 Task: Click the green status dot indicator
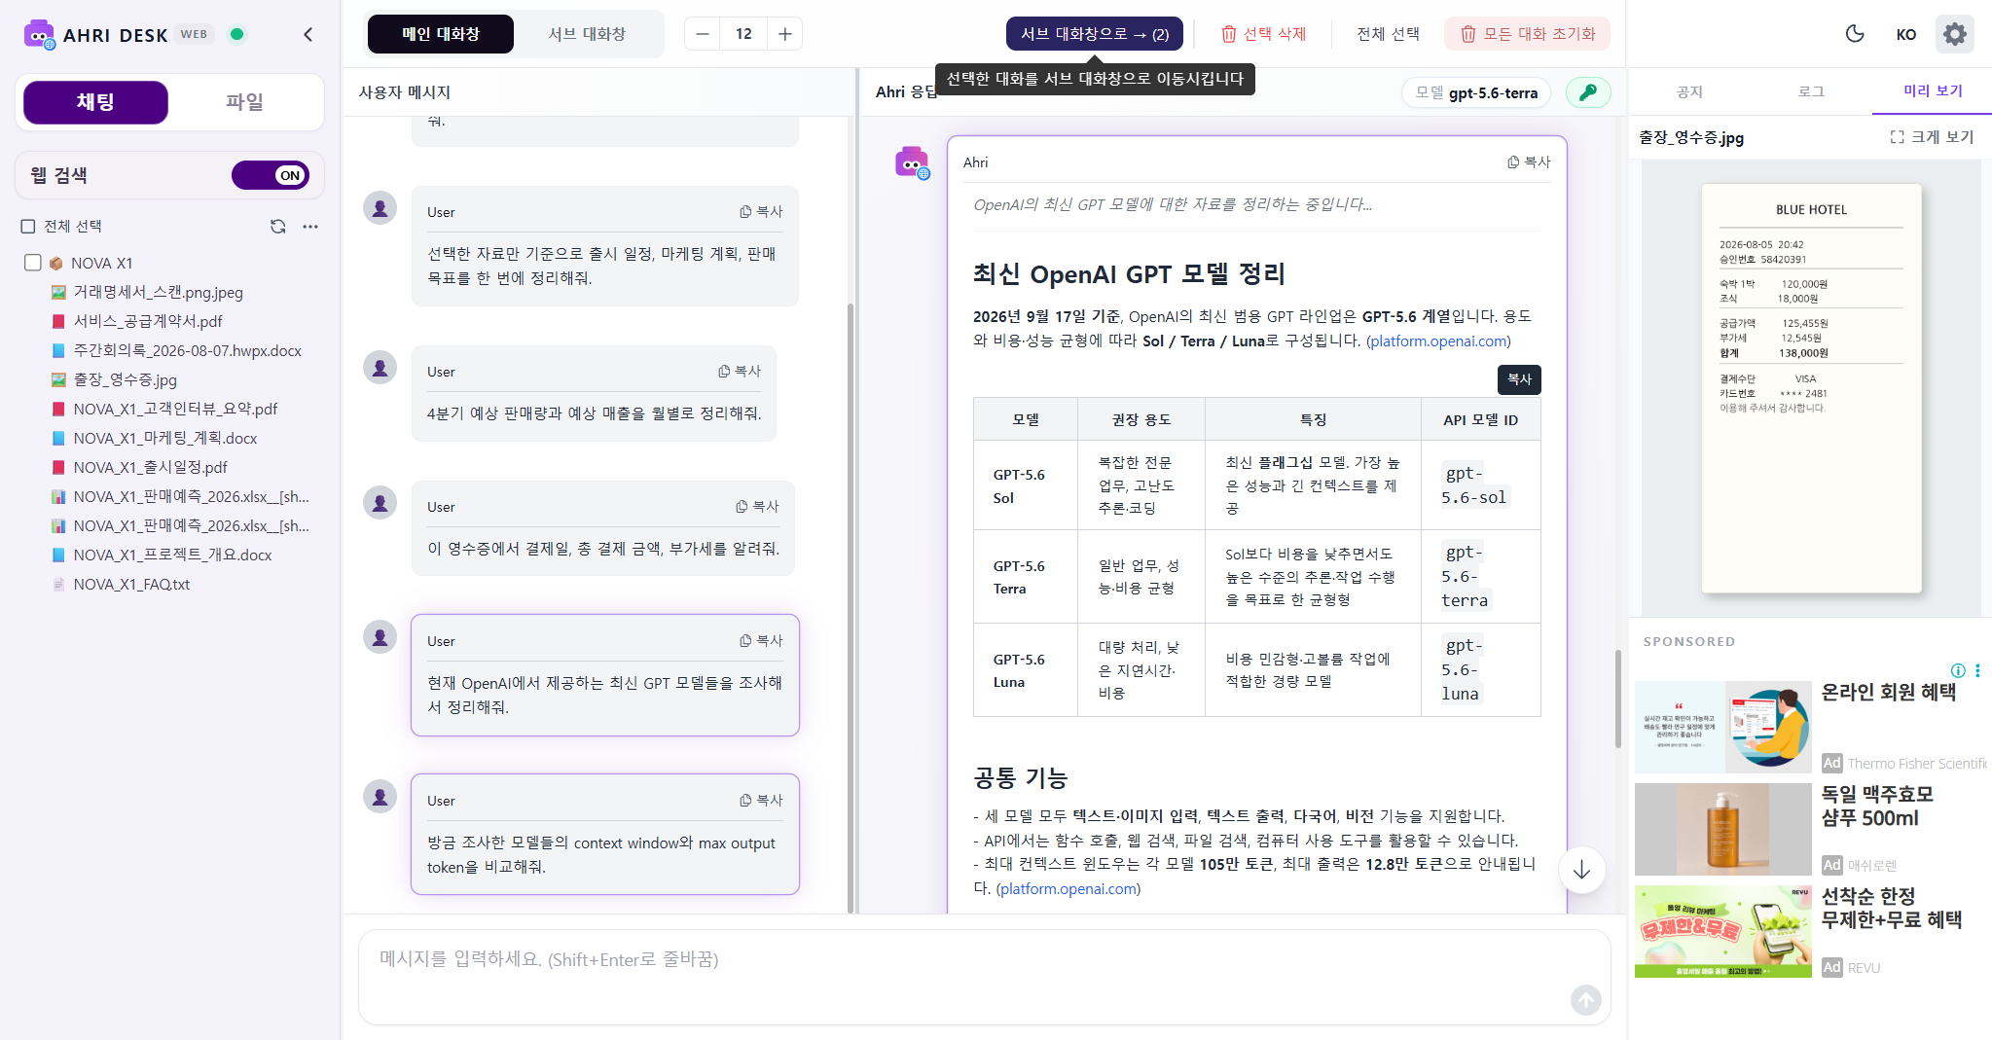pos(236,34)
